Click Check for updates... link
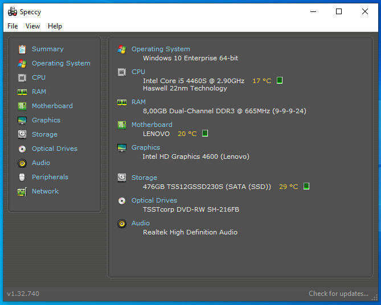The width and height of the screenshot is (381, 305). 338,294
